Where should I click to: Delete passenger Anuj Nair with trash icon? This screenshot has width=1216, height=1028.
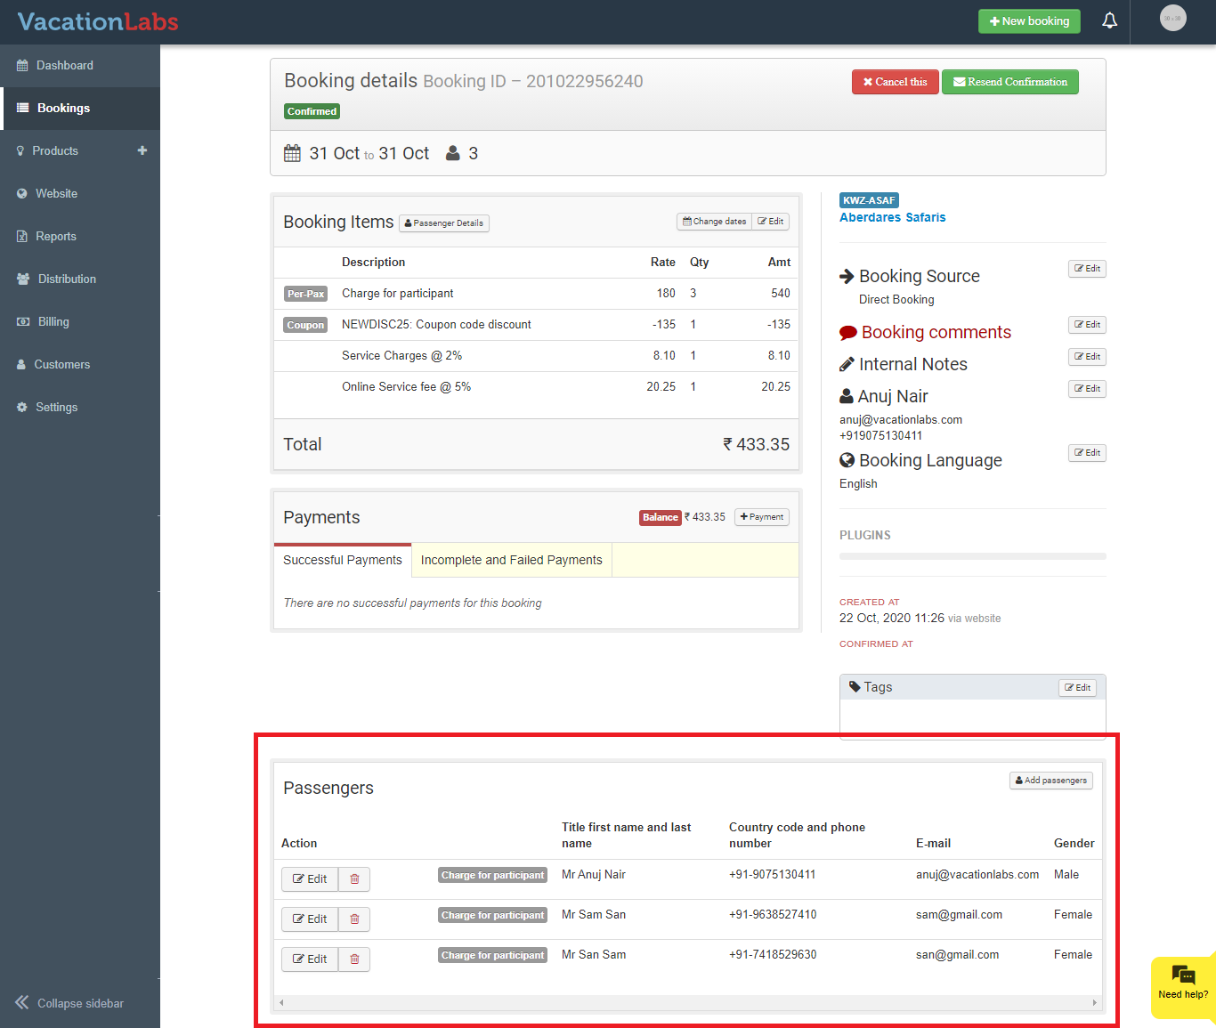coord(354,879)
